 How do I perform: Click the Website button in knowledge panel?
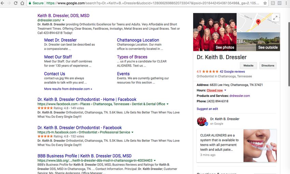click(x=248, y=66)
